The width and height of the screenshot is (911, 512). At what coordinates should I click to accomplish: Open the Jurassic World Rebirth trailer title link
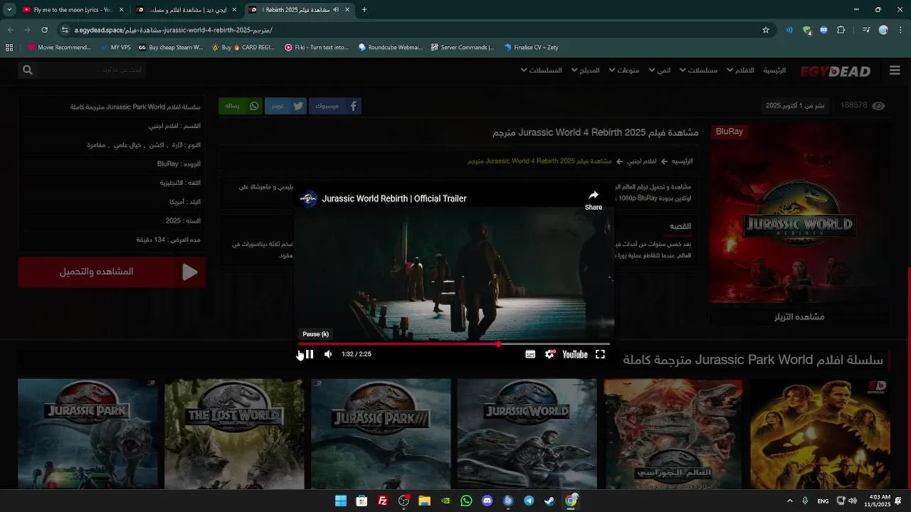[x=394, y=198]
